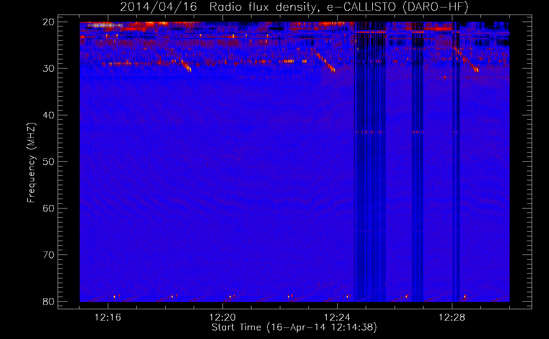Click the 'Frequency (MHZ)' axis label
The width and height of the screenshot is (549, 339).
point(31,163)
